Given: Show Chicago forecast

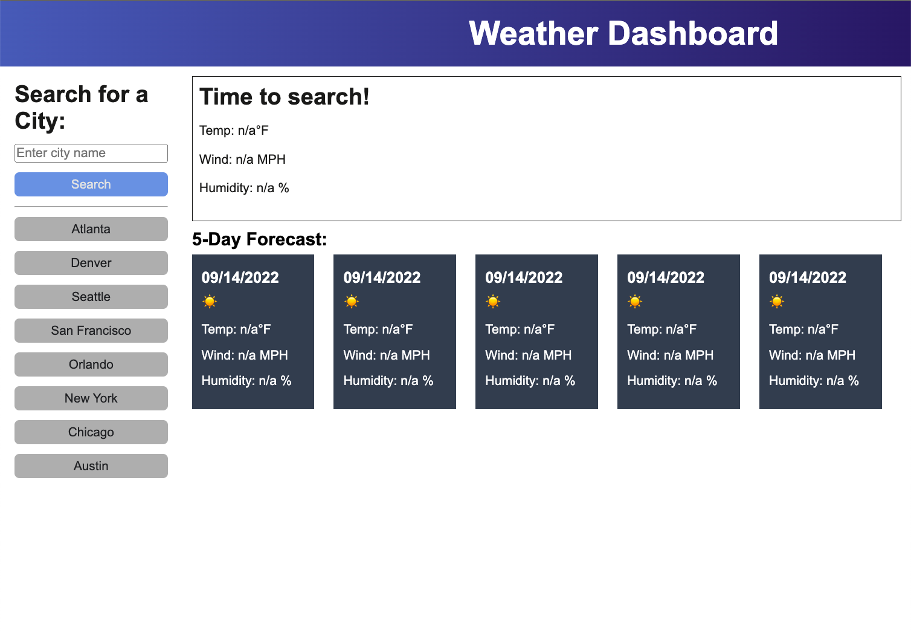Looking at the screenshot, I should pos(91,432).
